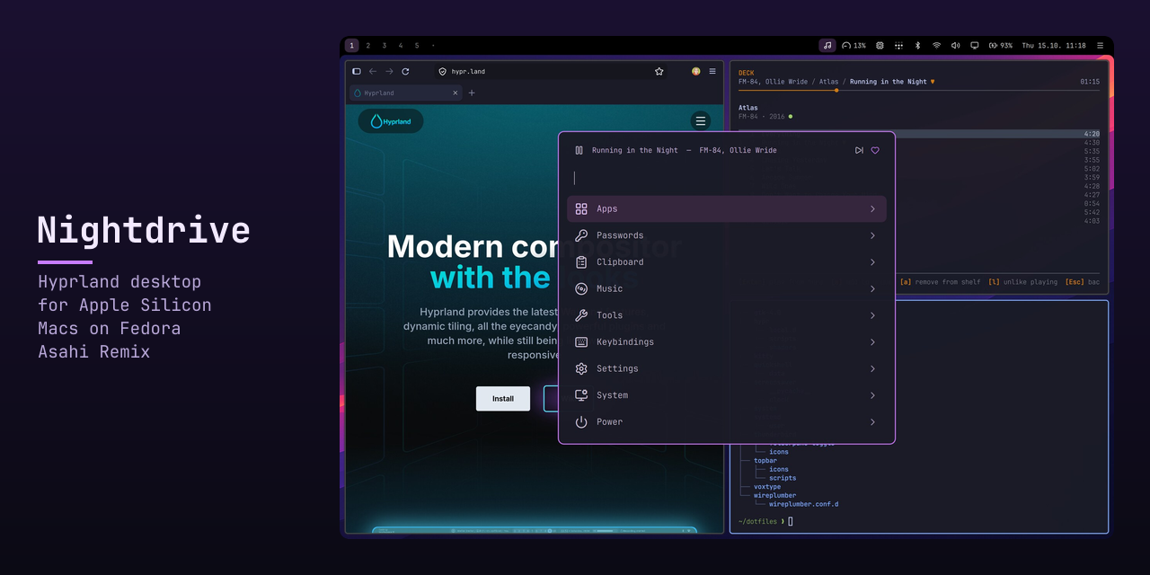This screenshot has width=1150, height=575.
Task: Click the Install button on Hyprland page
Action: click(503, 399)
